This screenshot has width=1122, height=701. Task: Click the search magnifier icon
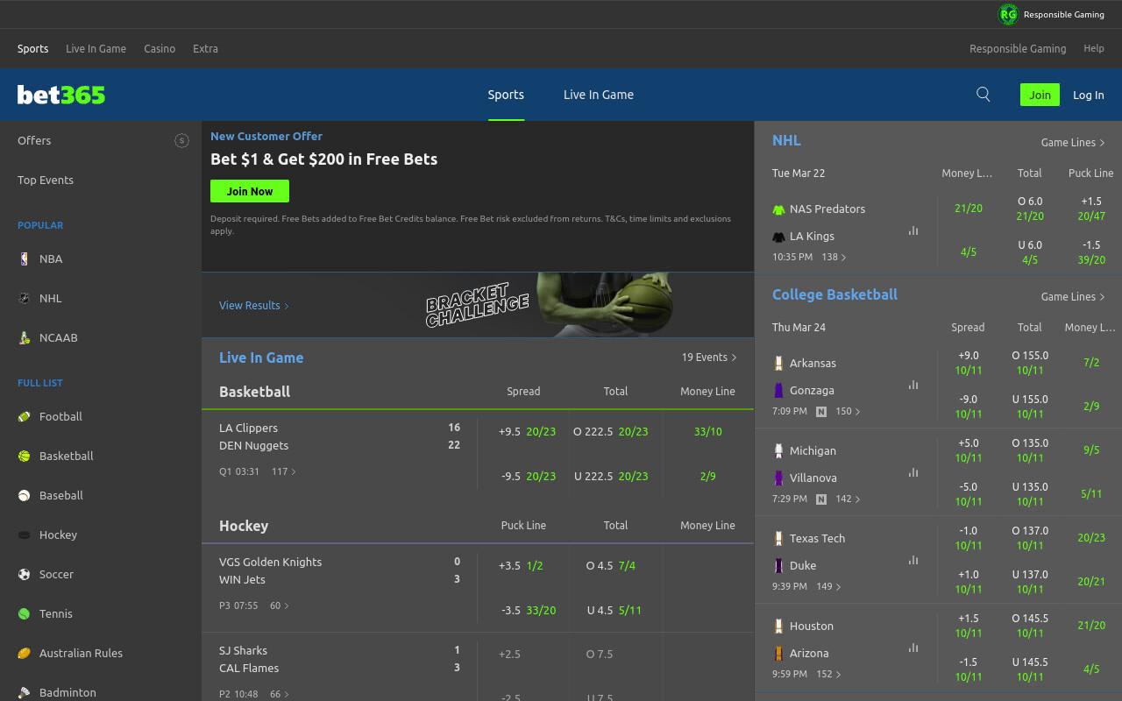pyautogui.click(x=983, y=95)
